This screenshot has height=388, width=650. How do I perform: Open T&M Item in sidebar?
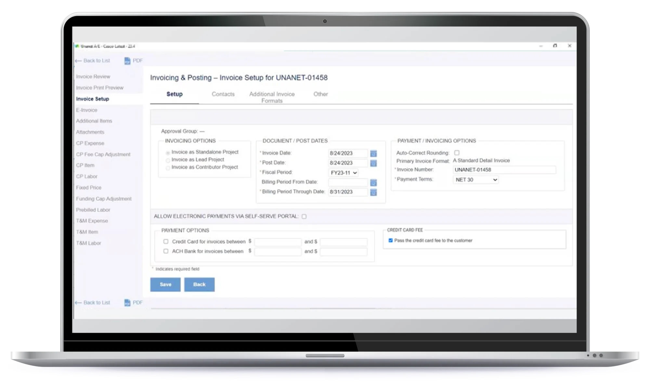87,232
